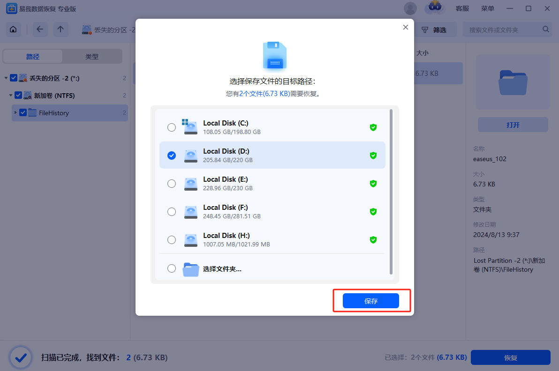
Task: Click the 2024/8/13 9:37 modified date
Action: (496, 235)
